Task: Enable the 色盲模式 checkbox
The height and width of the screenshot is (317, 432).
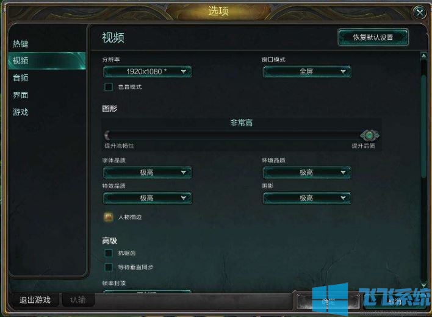Action: (x=109, y=87)
